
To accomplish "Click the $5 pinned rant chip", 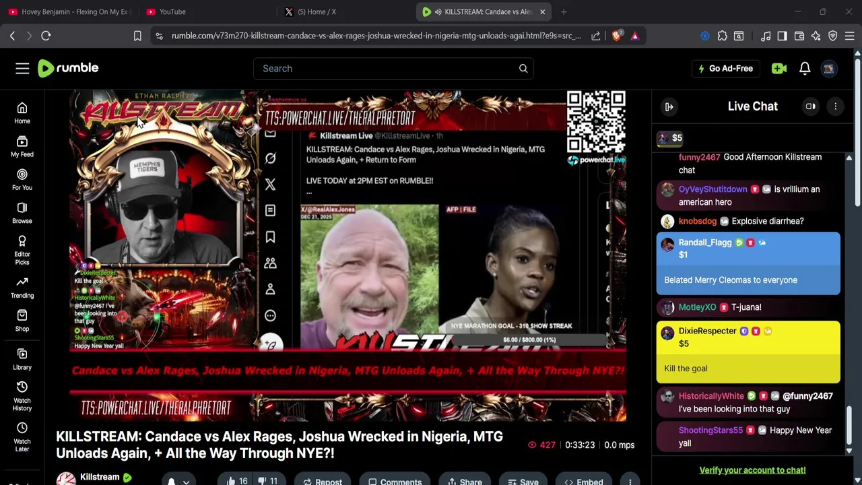I will point(671,138).
